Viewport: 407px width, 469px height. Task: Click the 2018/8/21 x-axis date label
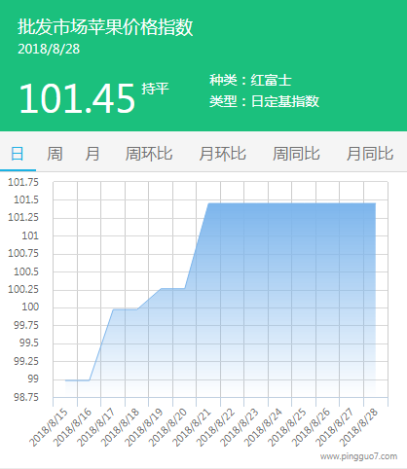coord(192,427)
